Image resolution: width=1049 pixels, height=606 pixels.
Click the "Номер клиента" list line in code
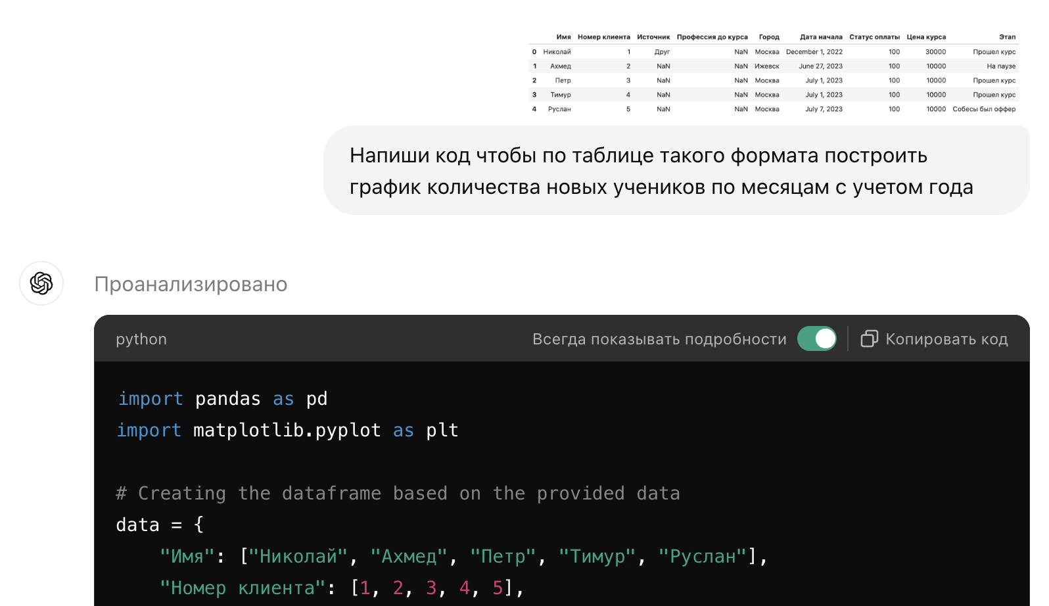342,588
